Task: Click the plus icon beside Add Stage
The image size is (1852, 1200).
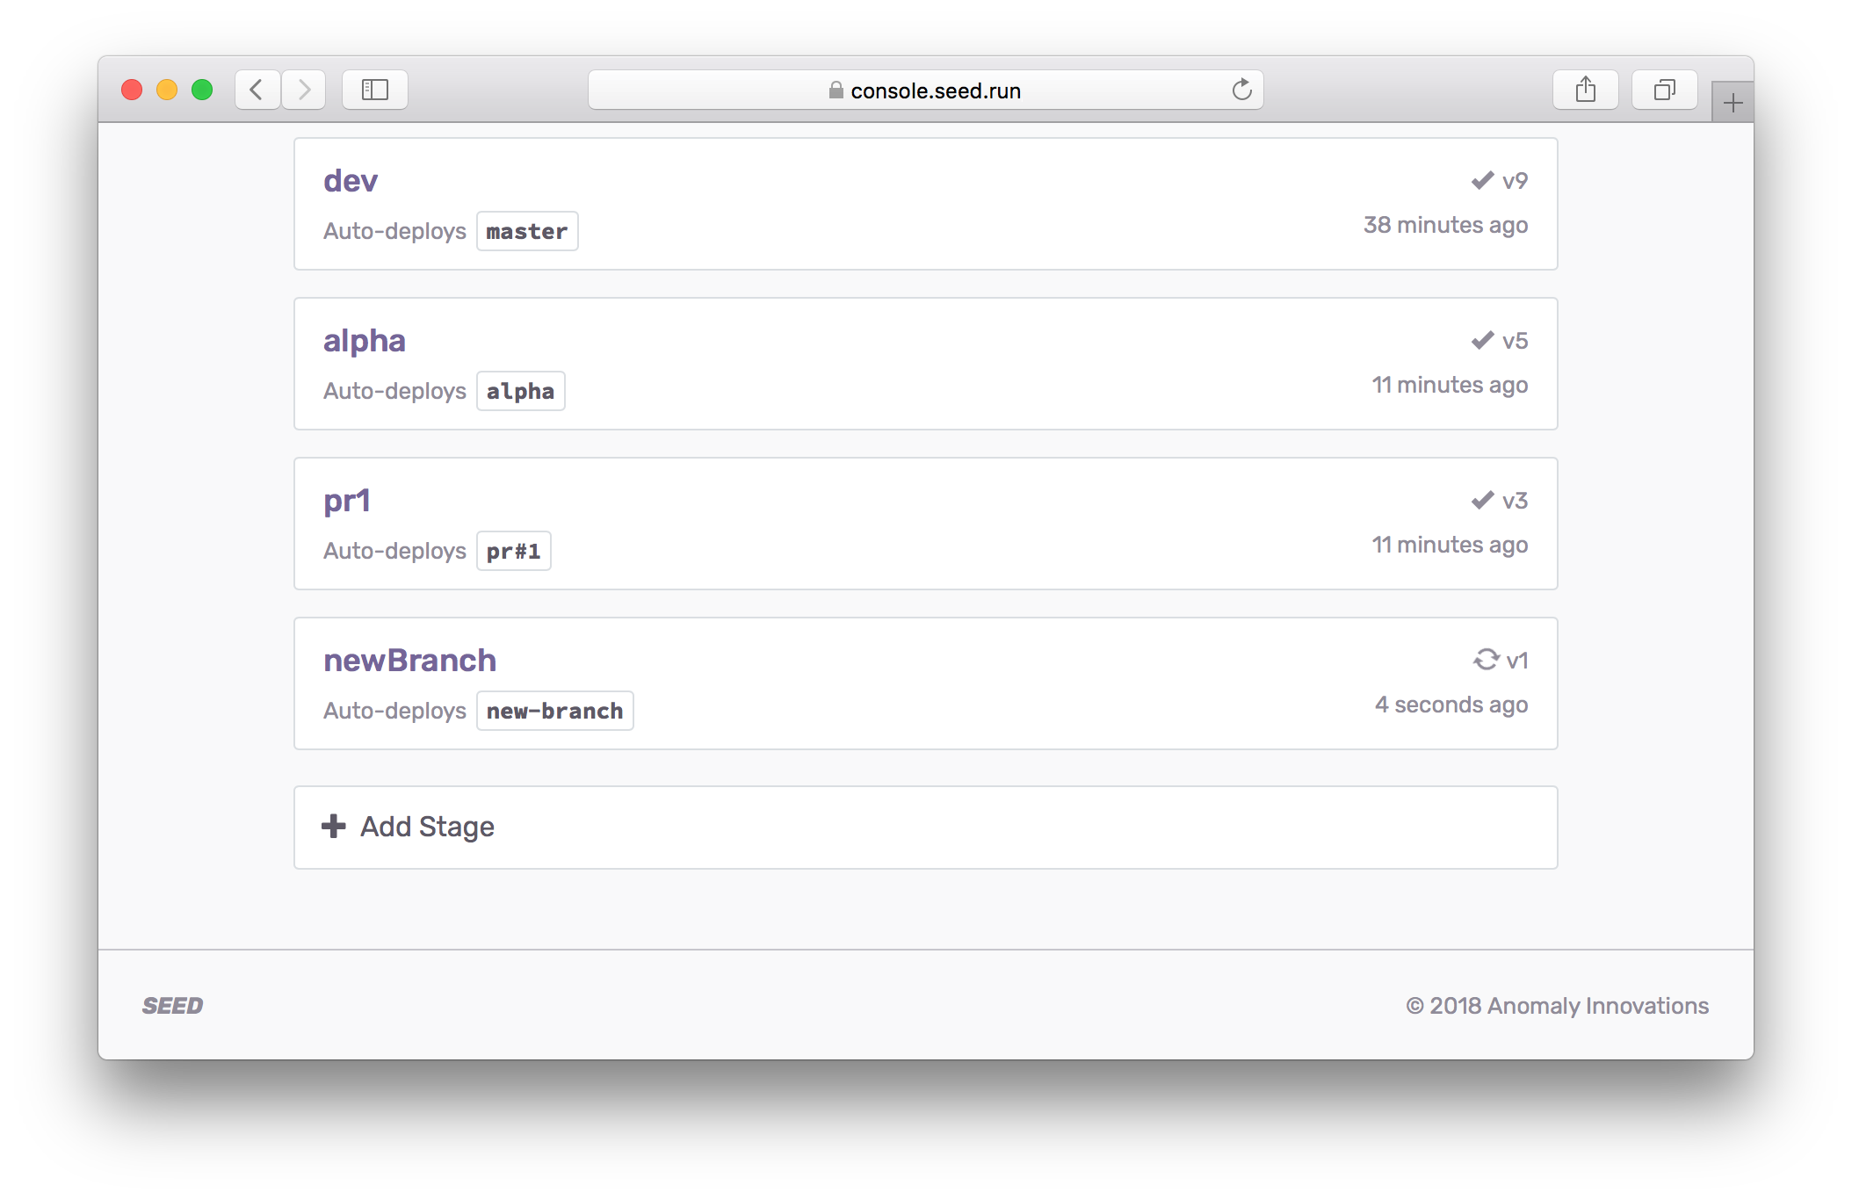Action: [x=334, y=826]
